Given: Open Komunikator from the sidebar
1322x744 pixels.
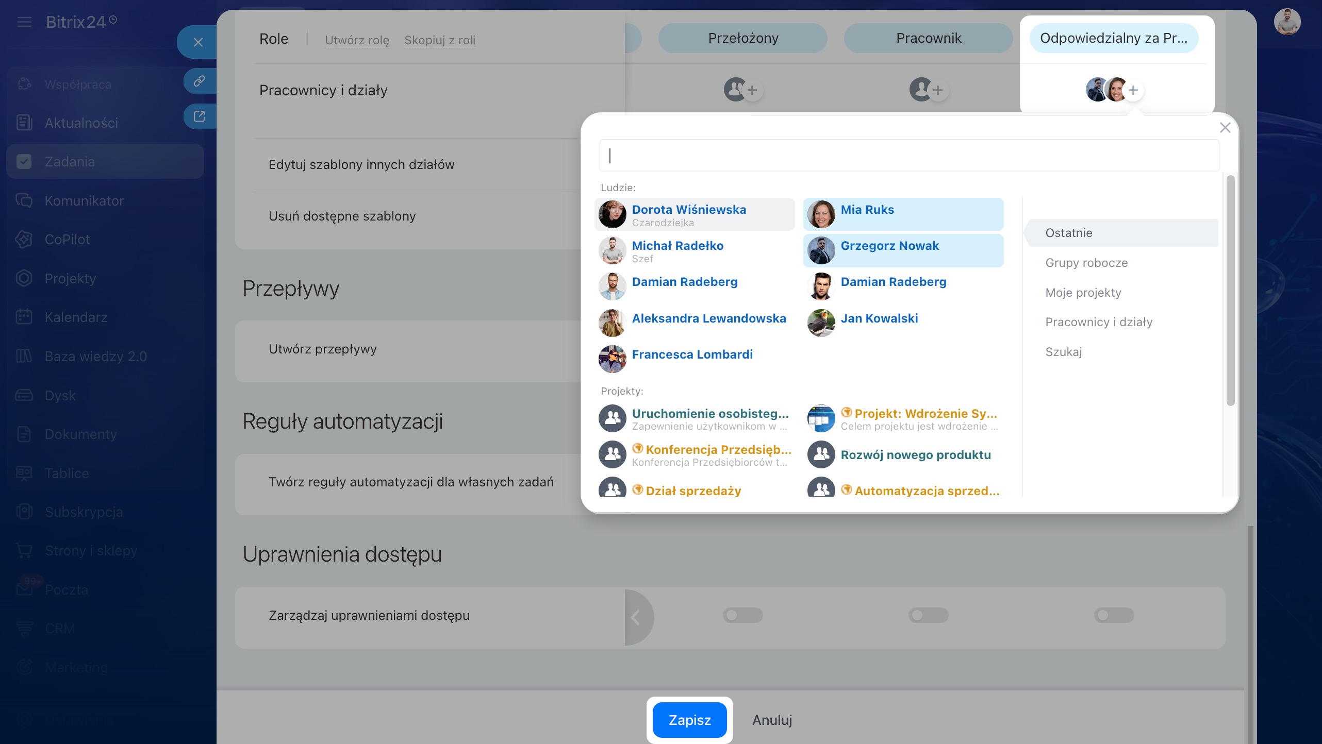Looking at the screenshot, I should (105, 200).
